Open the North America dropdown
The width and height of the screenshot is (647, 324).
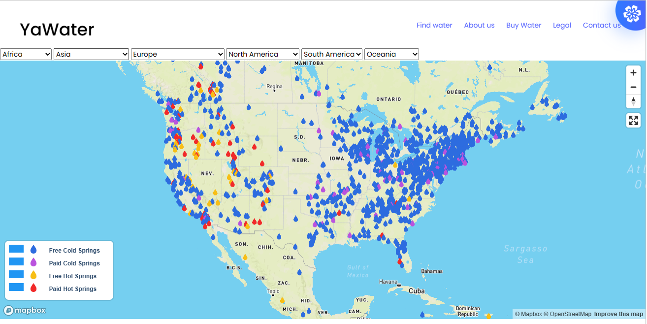(262, 54)
